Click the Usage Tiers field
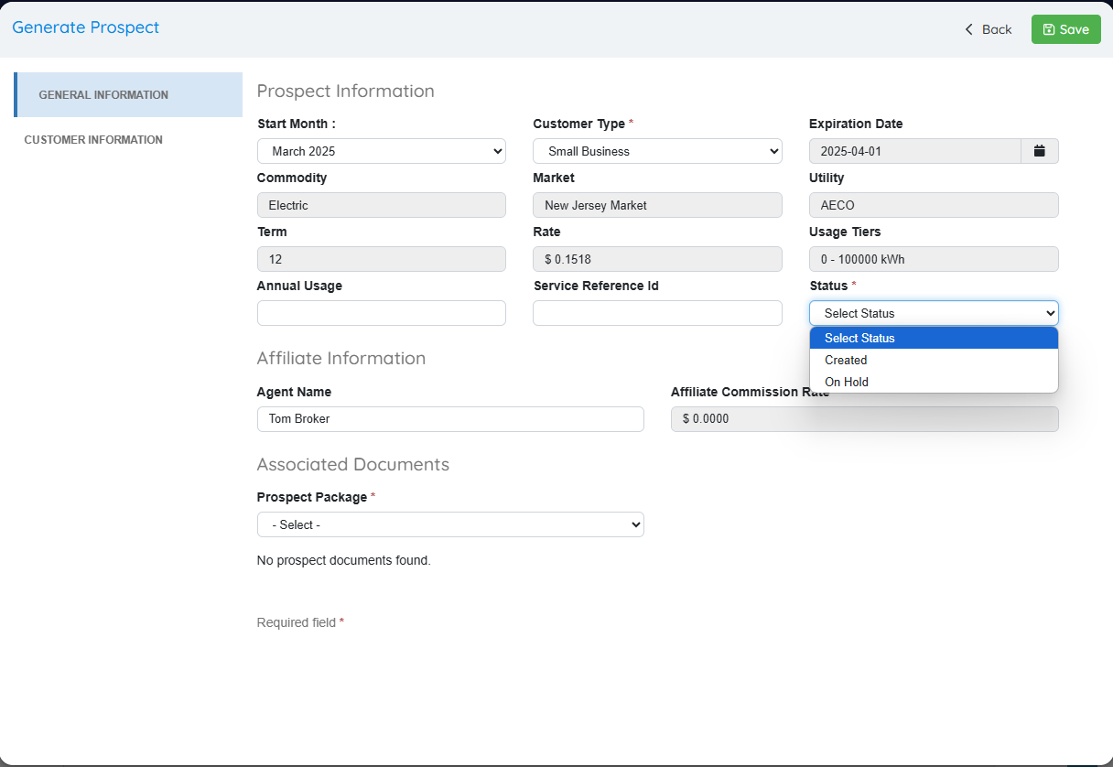 [x=934, y=259]
